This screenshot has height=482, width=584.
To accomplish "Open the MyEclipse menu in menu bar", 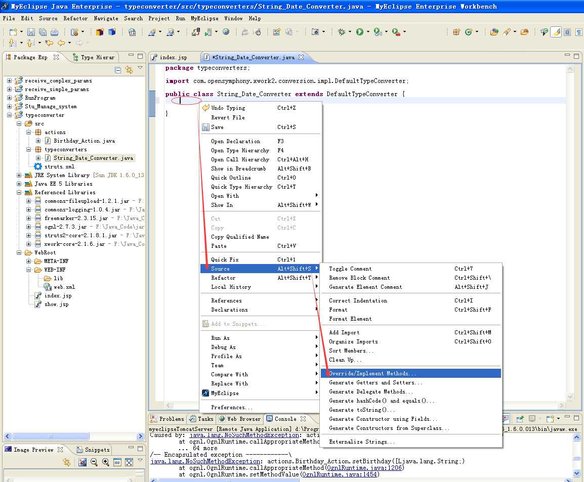I will tap(204, 18).
